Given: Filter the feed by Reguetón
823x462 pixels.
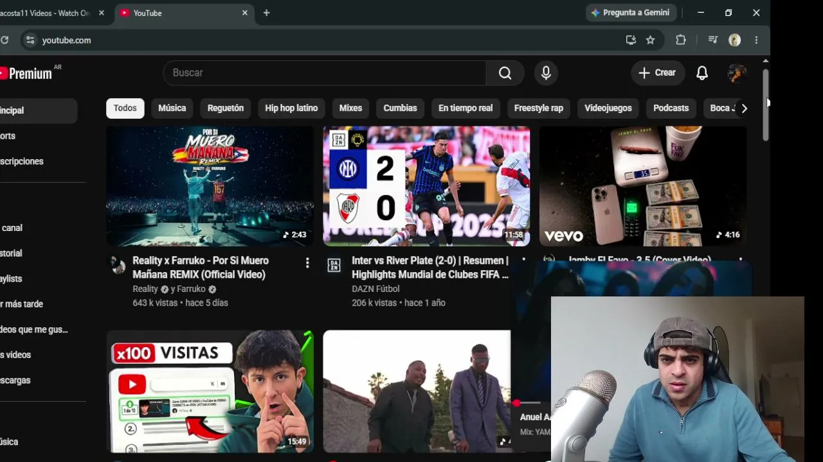Looking at the screenshot, I should pyautogui.click(x=226, y=108).
